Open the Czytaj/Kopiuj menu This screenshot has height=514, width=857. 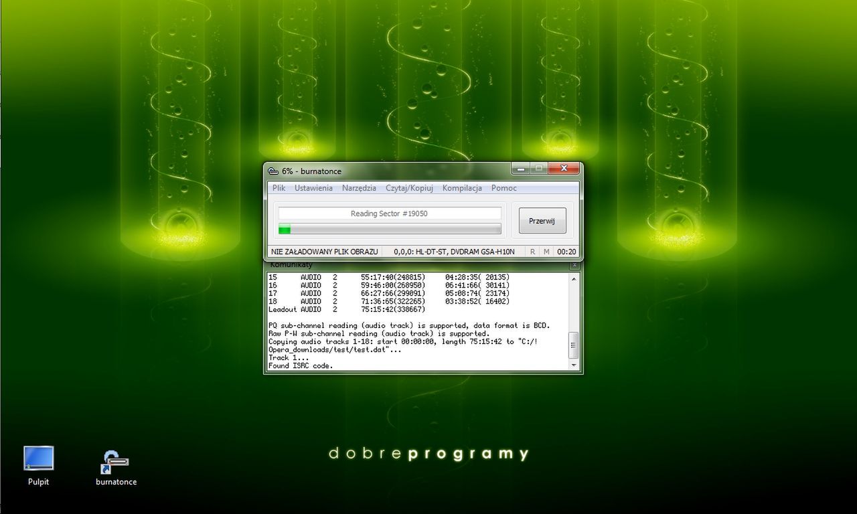[x=409, y=188]
